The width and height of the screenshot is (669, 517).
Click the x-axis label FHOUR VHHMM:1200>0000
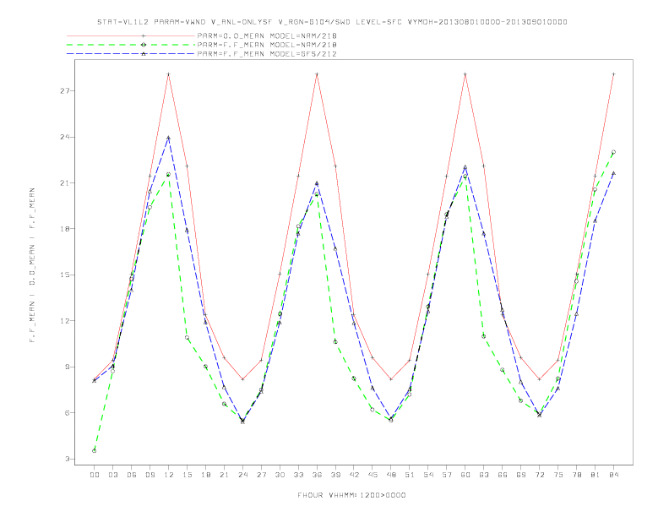pyautogui.click(x=351, y=495)
